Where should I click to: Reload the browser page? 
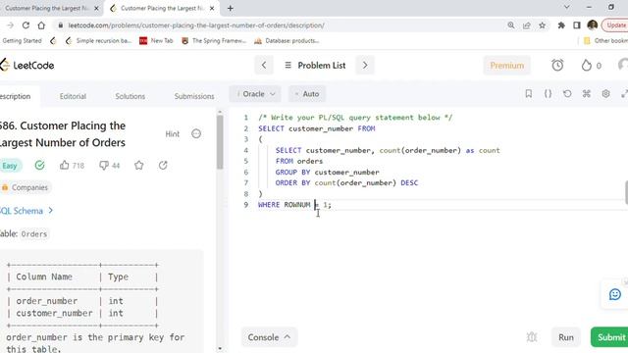pyautogui.click(x=26, y=25)
